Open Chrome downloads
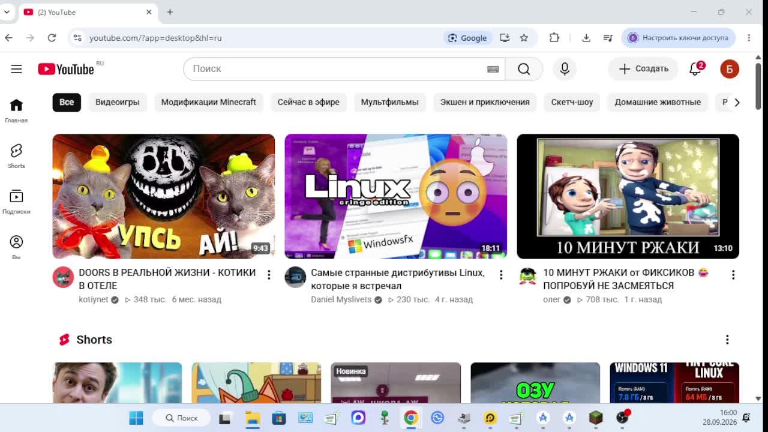The height and width of the screenshot is (432, 768). coord(586,38)
